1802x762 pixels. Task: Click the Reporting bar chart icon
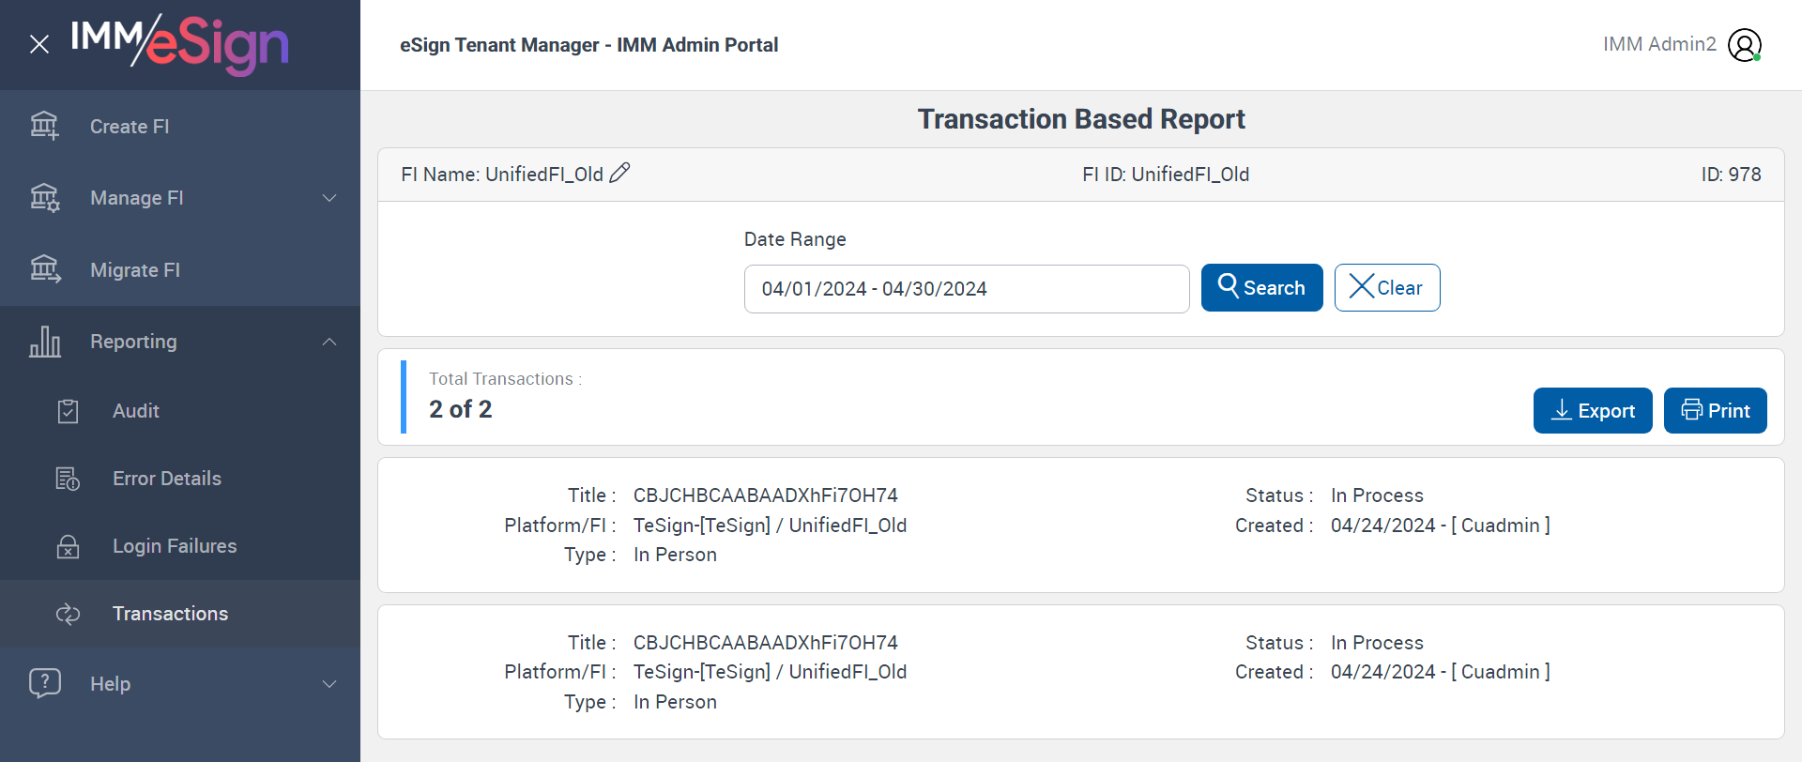pos(44,342)
